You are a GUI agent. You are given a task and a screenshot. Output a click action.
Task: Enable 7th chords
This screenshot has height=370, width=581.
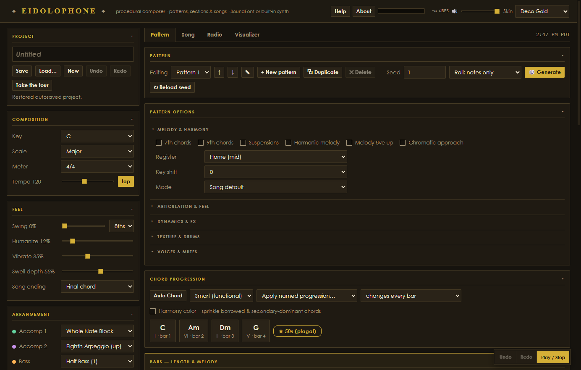tap(159, 143)
